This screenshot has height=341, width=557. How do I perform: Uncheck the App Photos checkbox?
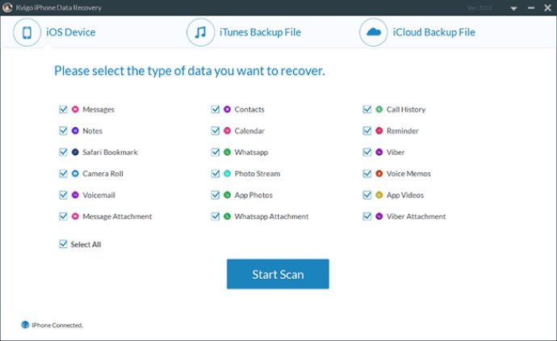(216, 195)
